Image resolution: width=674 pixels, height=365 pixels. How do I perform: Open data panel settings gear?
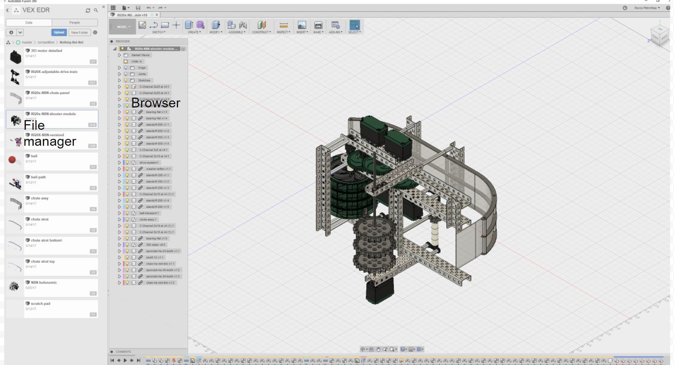point(95,32)
